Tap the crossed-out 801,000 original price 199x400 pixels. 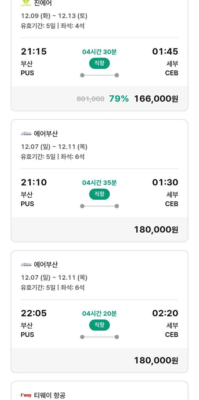(x=90, y=99)
